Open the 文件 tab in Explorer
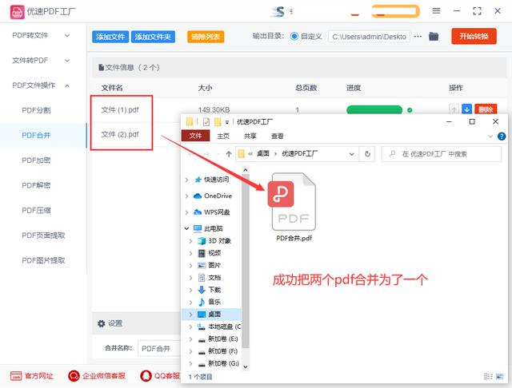This screenshot has width=512, height=388. click(195, 136)
